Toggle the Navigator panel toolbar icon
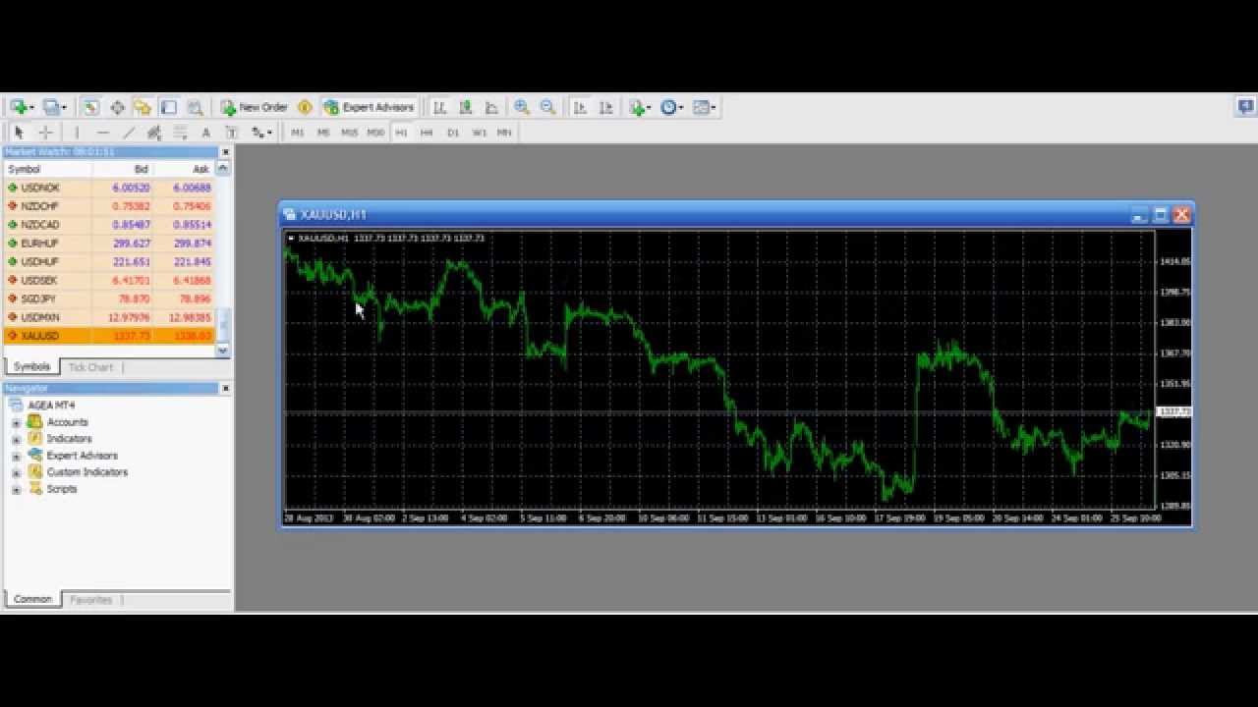 [x=143, y=107]
